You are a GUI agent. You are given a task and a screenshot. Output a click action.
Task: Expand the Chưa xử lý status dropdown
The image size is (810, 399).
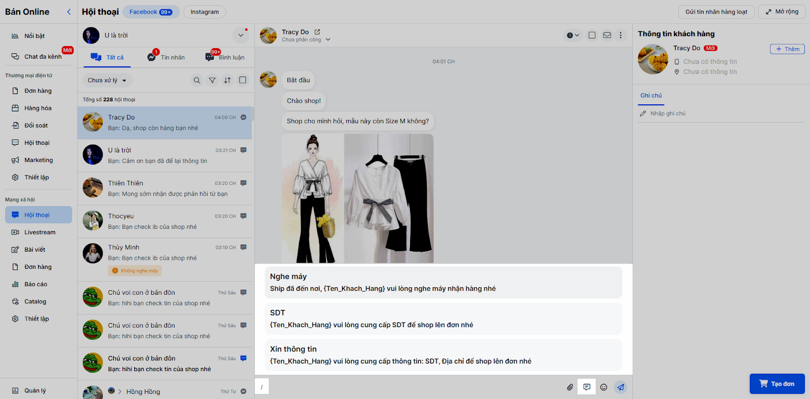pos(107,81)
